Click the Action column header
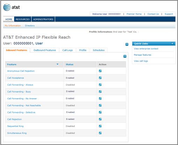 pyautogui.click(x=103, y=64)
